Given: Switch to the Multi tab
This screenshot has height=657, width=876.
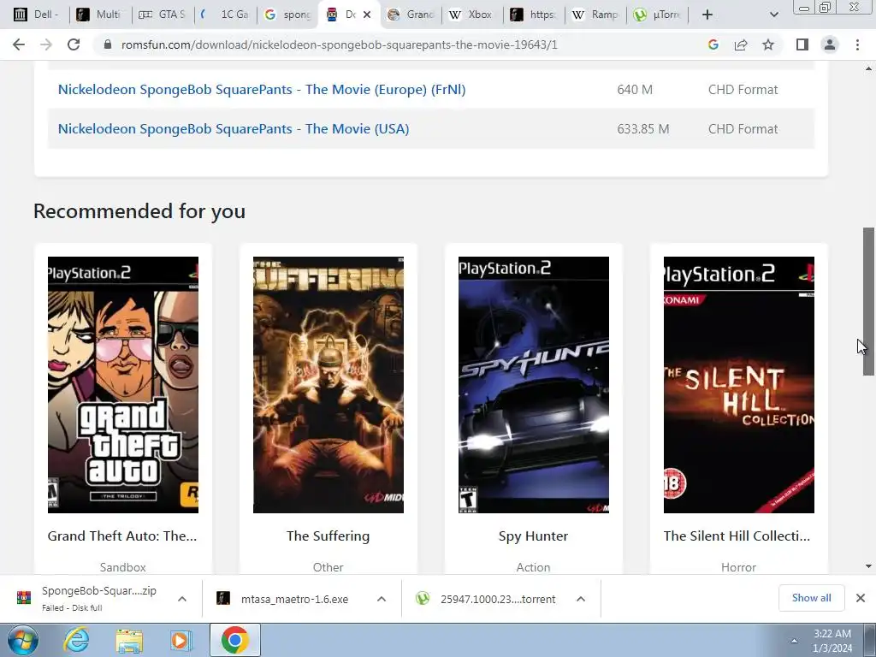Looking at the screenshot, I should pyautogui.click(x=101, y=15).
